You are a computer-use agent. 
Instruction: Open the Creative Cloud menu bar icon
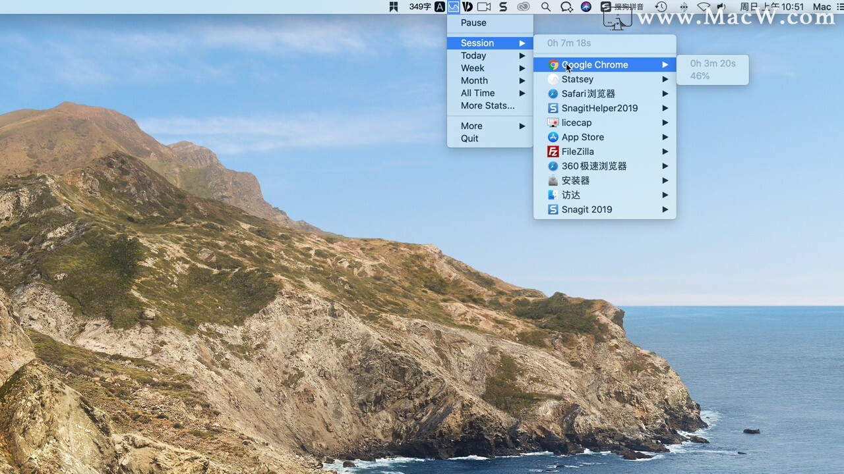(x=524, y=7)
